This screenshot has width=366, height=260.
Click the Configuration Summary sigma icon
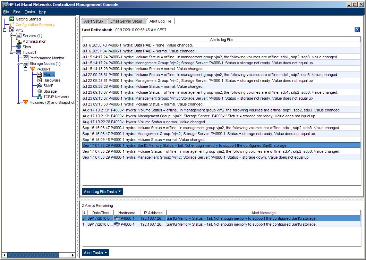(x=12, y=25)
